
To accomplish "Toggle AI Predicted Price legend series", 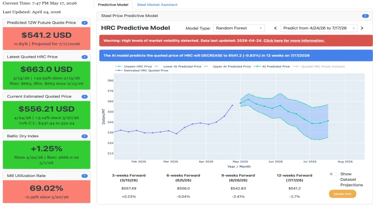I will (272, 66).
